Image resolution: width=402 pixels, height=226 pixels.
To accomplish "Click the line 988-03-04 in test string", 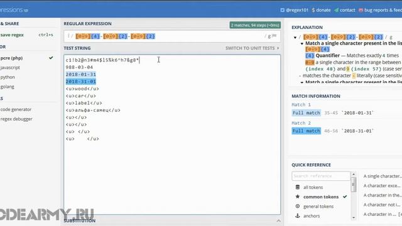I will tap(79, 67).
